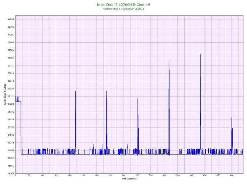Image resolution: width=247 pixels, height=185 pixels.
Task: Click the 'Machine name : DESKTOP-0KI6LI4' subtitle
Action: (x=123, y=9)
